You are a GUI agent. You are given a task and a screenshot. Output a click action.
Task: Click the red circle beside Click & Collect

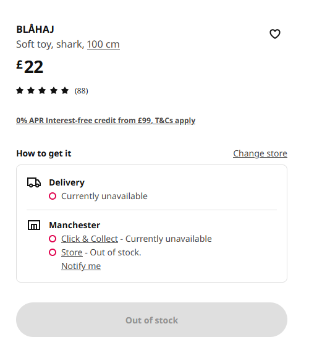(x=53, y=239)
